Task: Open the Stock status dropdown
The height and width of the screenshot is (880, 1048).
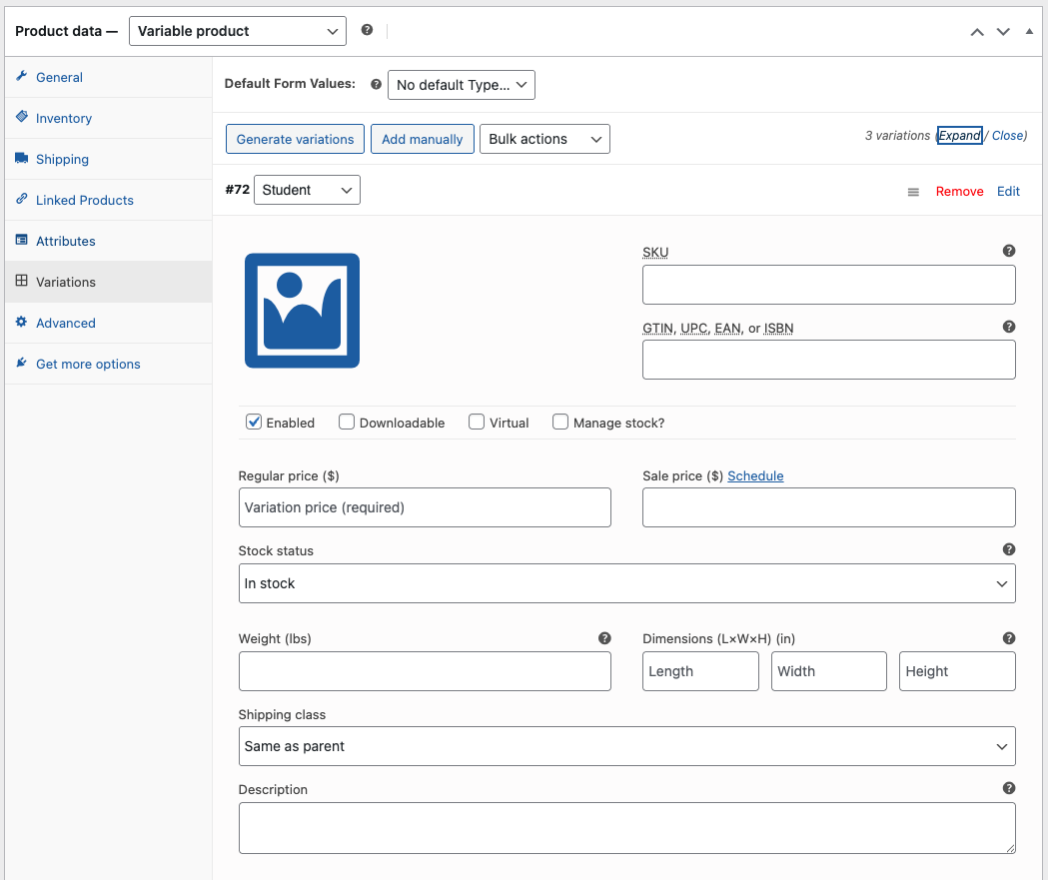Action: tap(626, 583)
